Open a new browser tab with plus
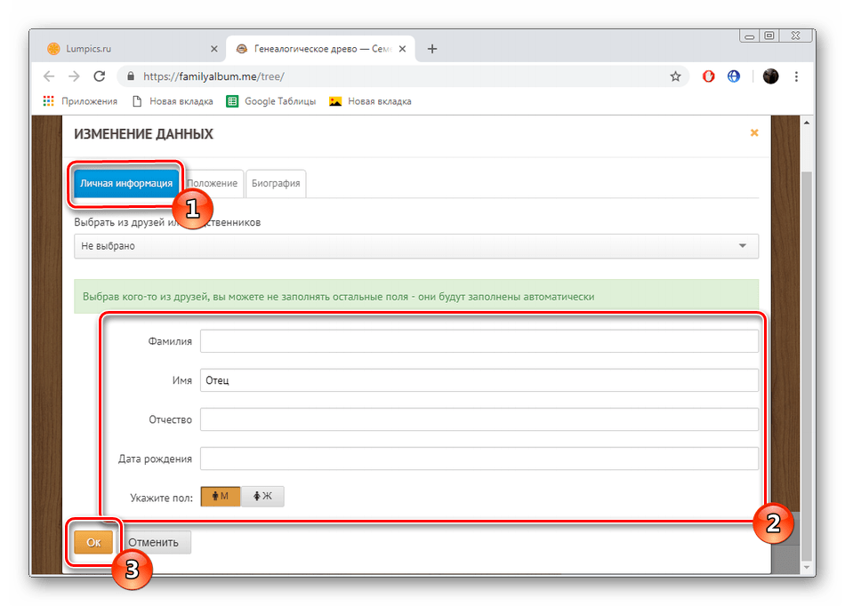 [432, 49]
